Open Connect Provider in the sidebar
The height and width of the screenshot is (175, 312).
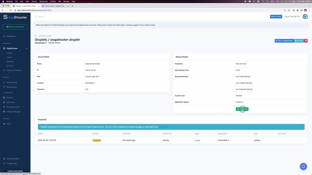pyautogui.click(x=14, y=70)
